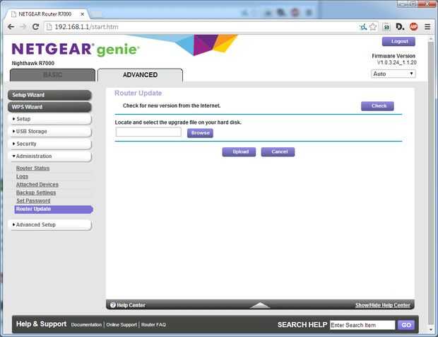Collapse the Administration section
This screenshot has height=337, width=438.
[x=51, y=156]
